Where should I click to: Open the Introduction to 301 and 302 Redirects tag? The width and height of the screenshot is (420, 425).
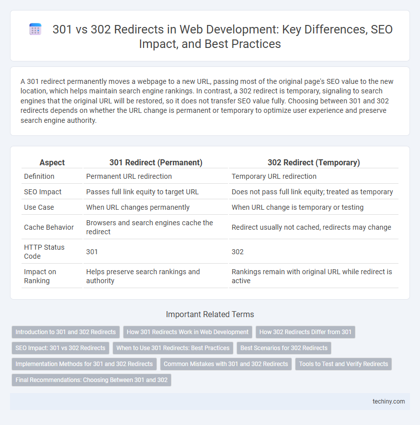[65, 332]
